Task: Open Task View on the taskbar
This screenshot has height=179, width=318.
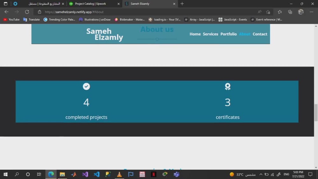Action: tap(39, 174)
